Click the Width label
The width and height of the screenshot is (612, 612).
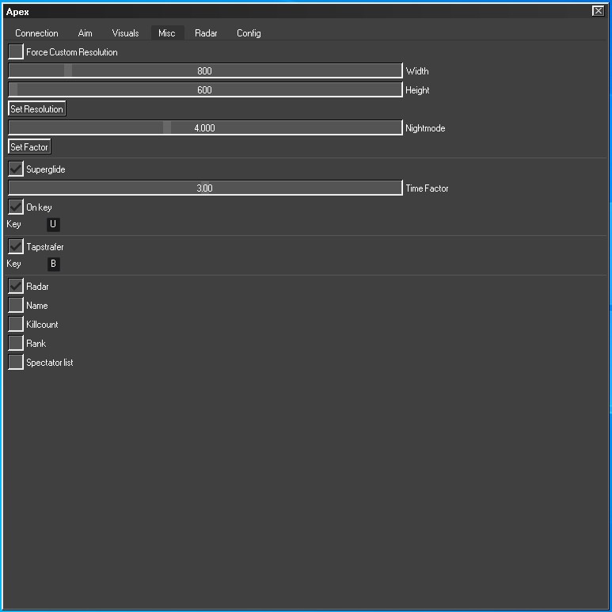pos(417,71)
